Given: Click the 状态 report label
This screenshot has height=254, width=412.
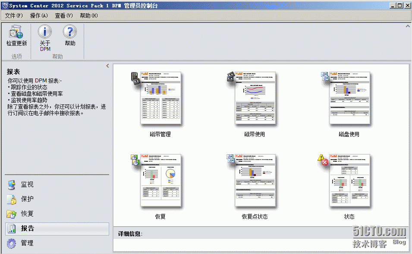Looking at the screenshot, I should (x=349, y=216).
